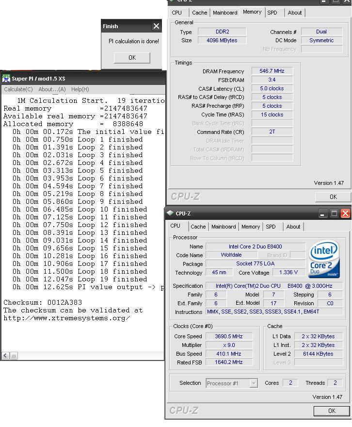This screenshot has width=352, height=427.
Task: Click the Core Voltage 1.336 V field
Action: click(x=288, y=272)
